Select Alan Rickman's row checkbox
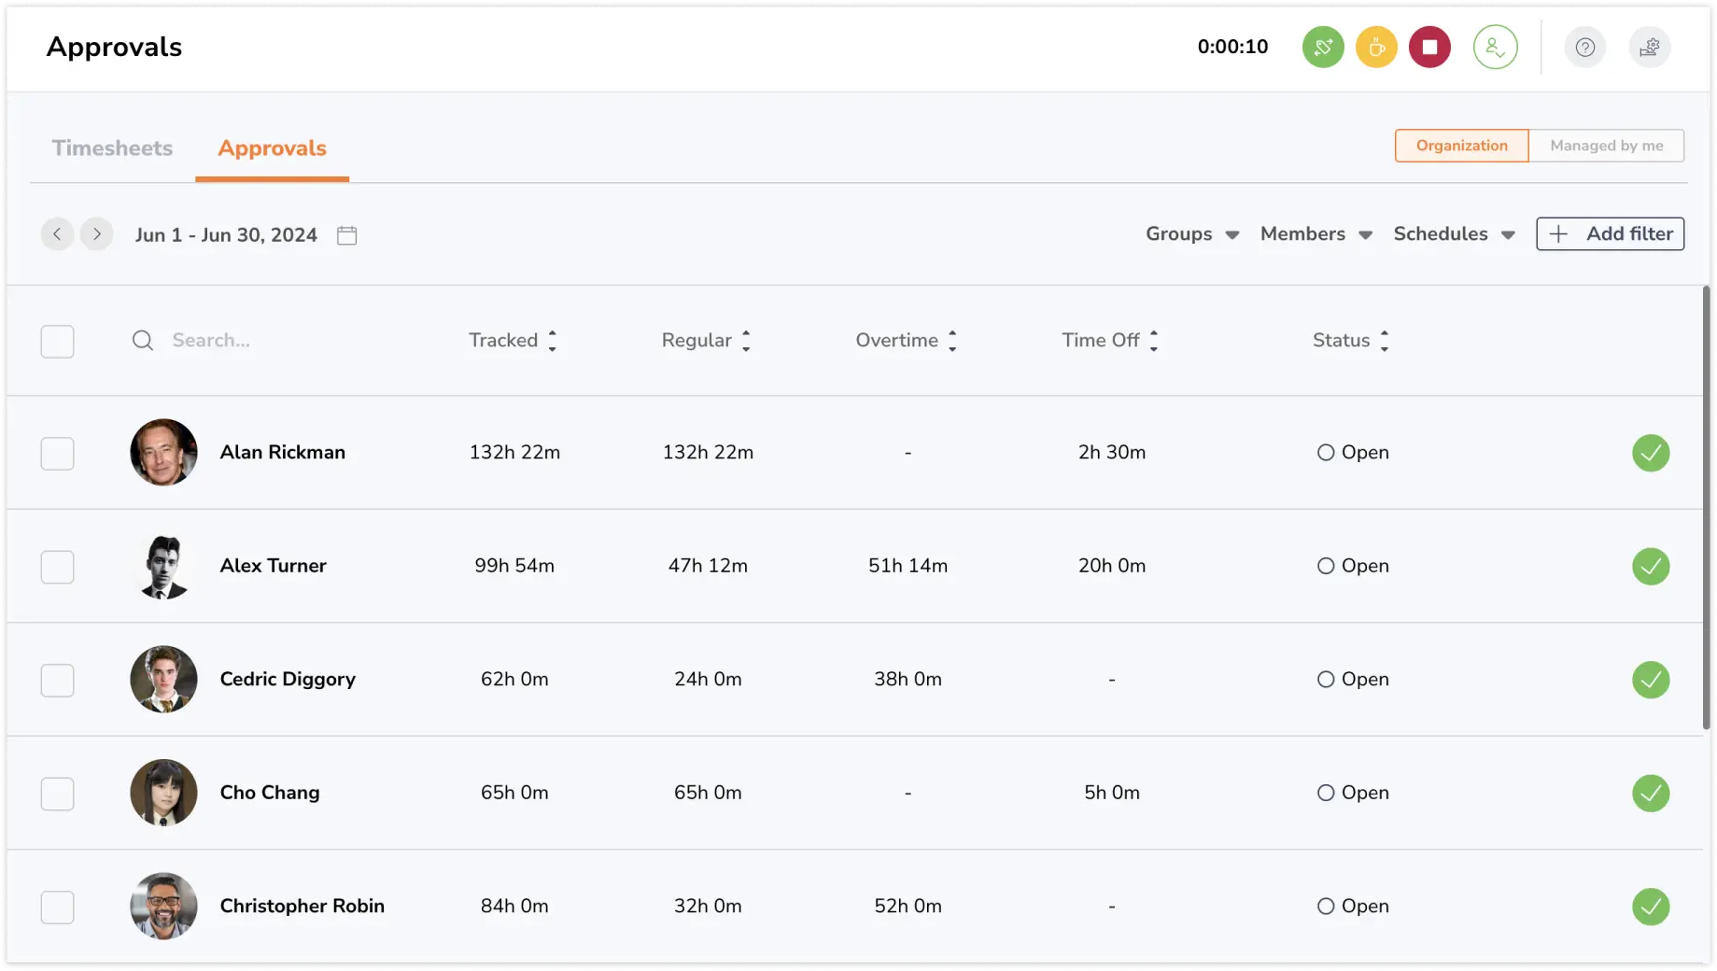Viewport: 1717px width, 971px height. pyautogui.click(x=57, y=454)
